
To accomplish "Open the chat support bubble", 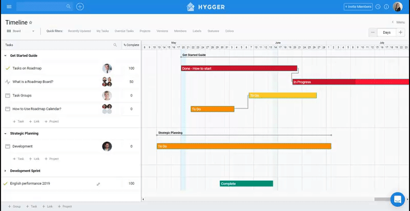I will 397,199.
